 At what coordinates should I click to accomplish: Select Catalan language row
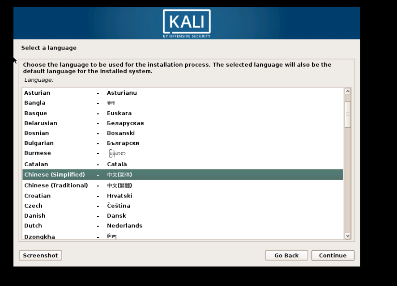tap(183, 164)
